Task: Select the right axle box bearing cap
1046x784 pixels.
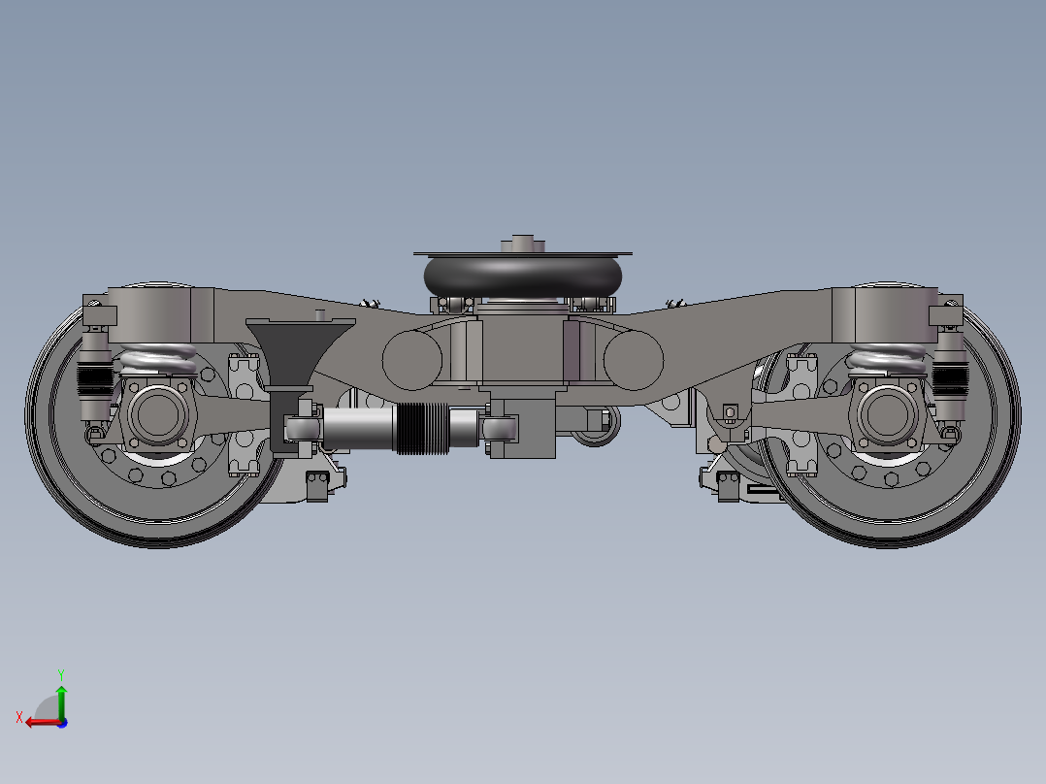Action: [x=887, y=415]
